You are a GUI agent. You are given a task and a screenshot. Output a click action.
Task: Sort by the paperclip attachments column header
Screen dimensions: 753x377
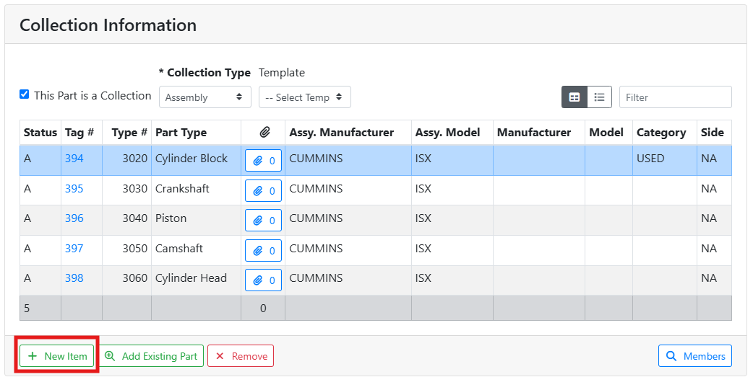click(264, 133)
